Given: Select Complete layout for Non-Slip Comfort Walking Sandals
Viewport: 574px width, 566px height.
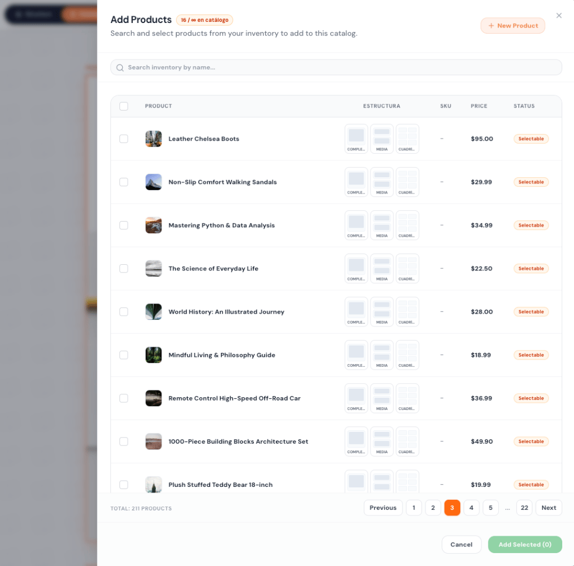Looking at the screenshot, I should tap(356, 182).
